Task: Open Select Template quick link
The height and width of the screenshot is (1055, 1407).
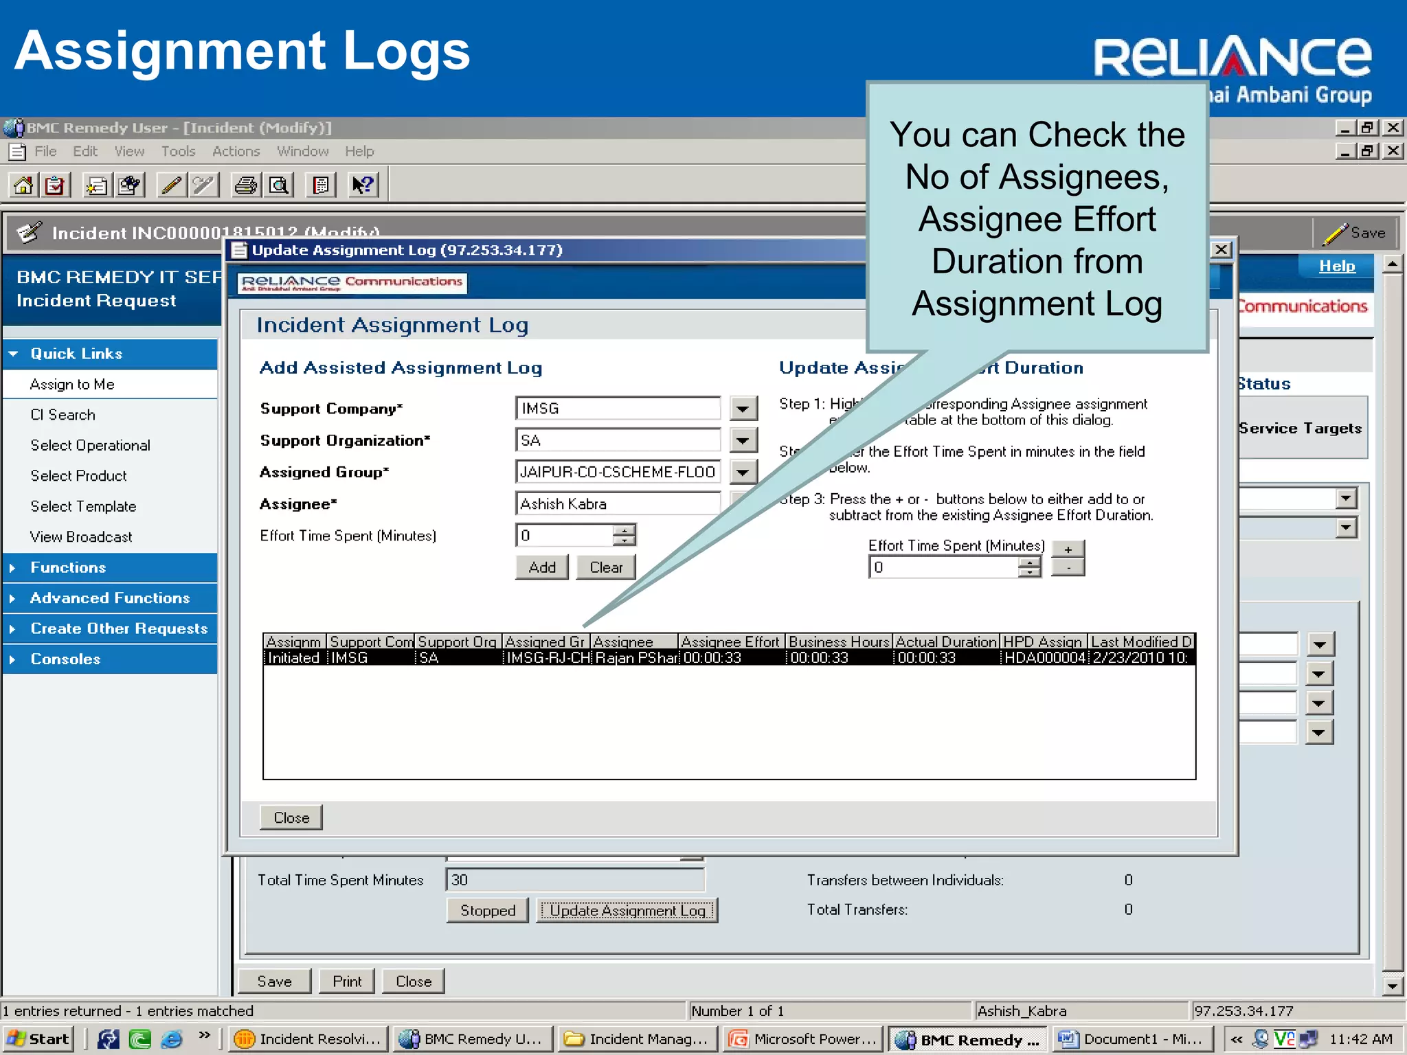Action: pos(83,506)
